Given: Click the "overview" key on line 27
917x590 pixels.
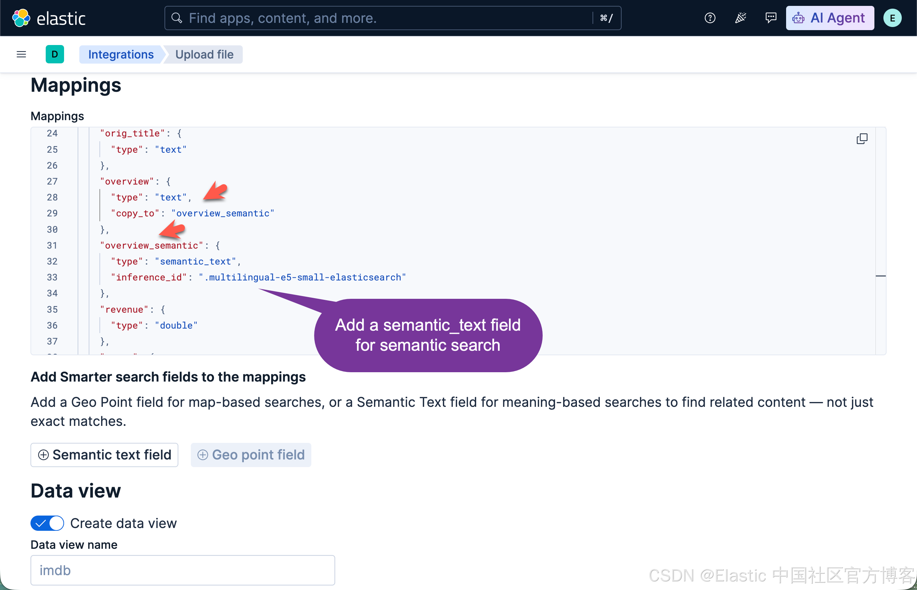Looking at the screenshot, I should click(127, 181).
